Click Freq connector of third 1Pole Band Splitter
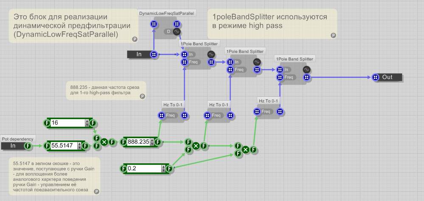This screenshot has height=201, width=424. [x=280, y=77]
